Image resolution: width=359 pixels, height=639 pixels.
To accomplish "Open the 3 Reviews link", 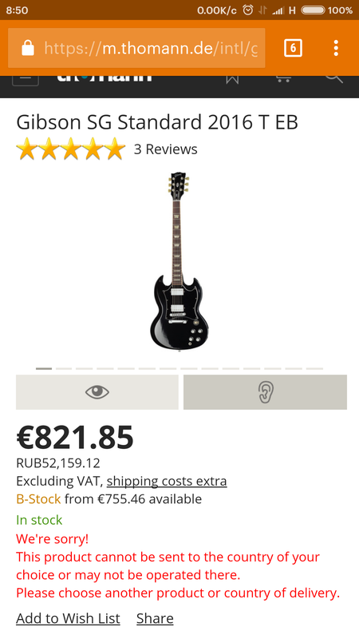I will [166, 149].
